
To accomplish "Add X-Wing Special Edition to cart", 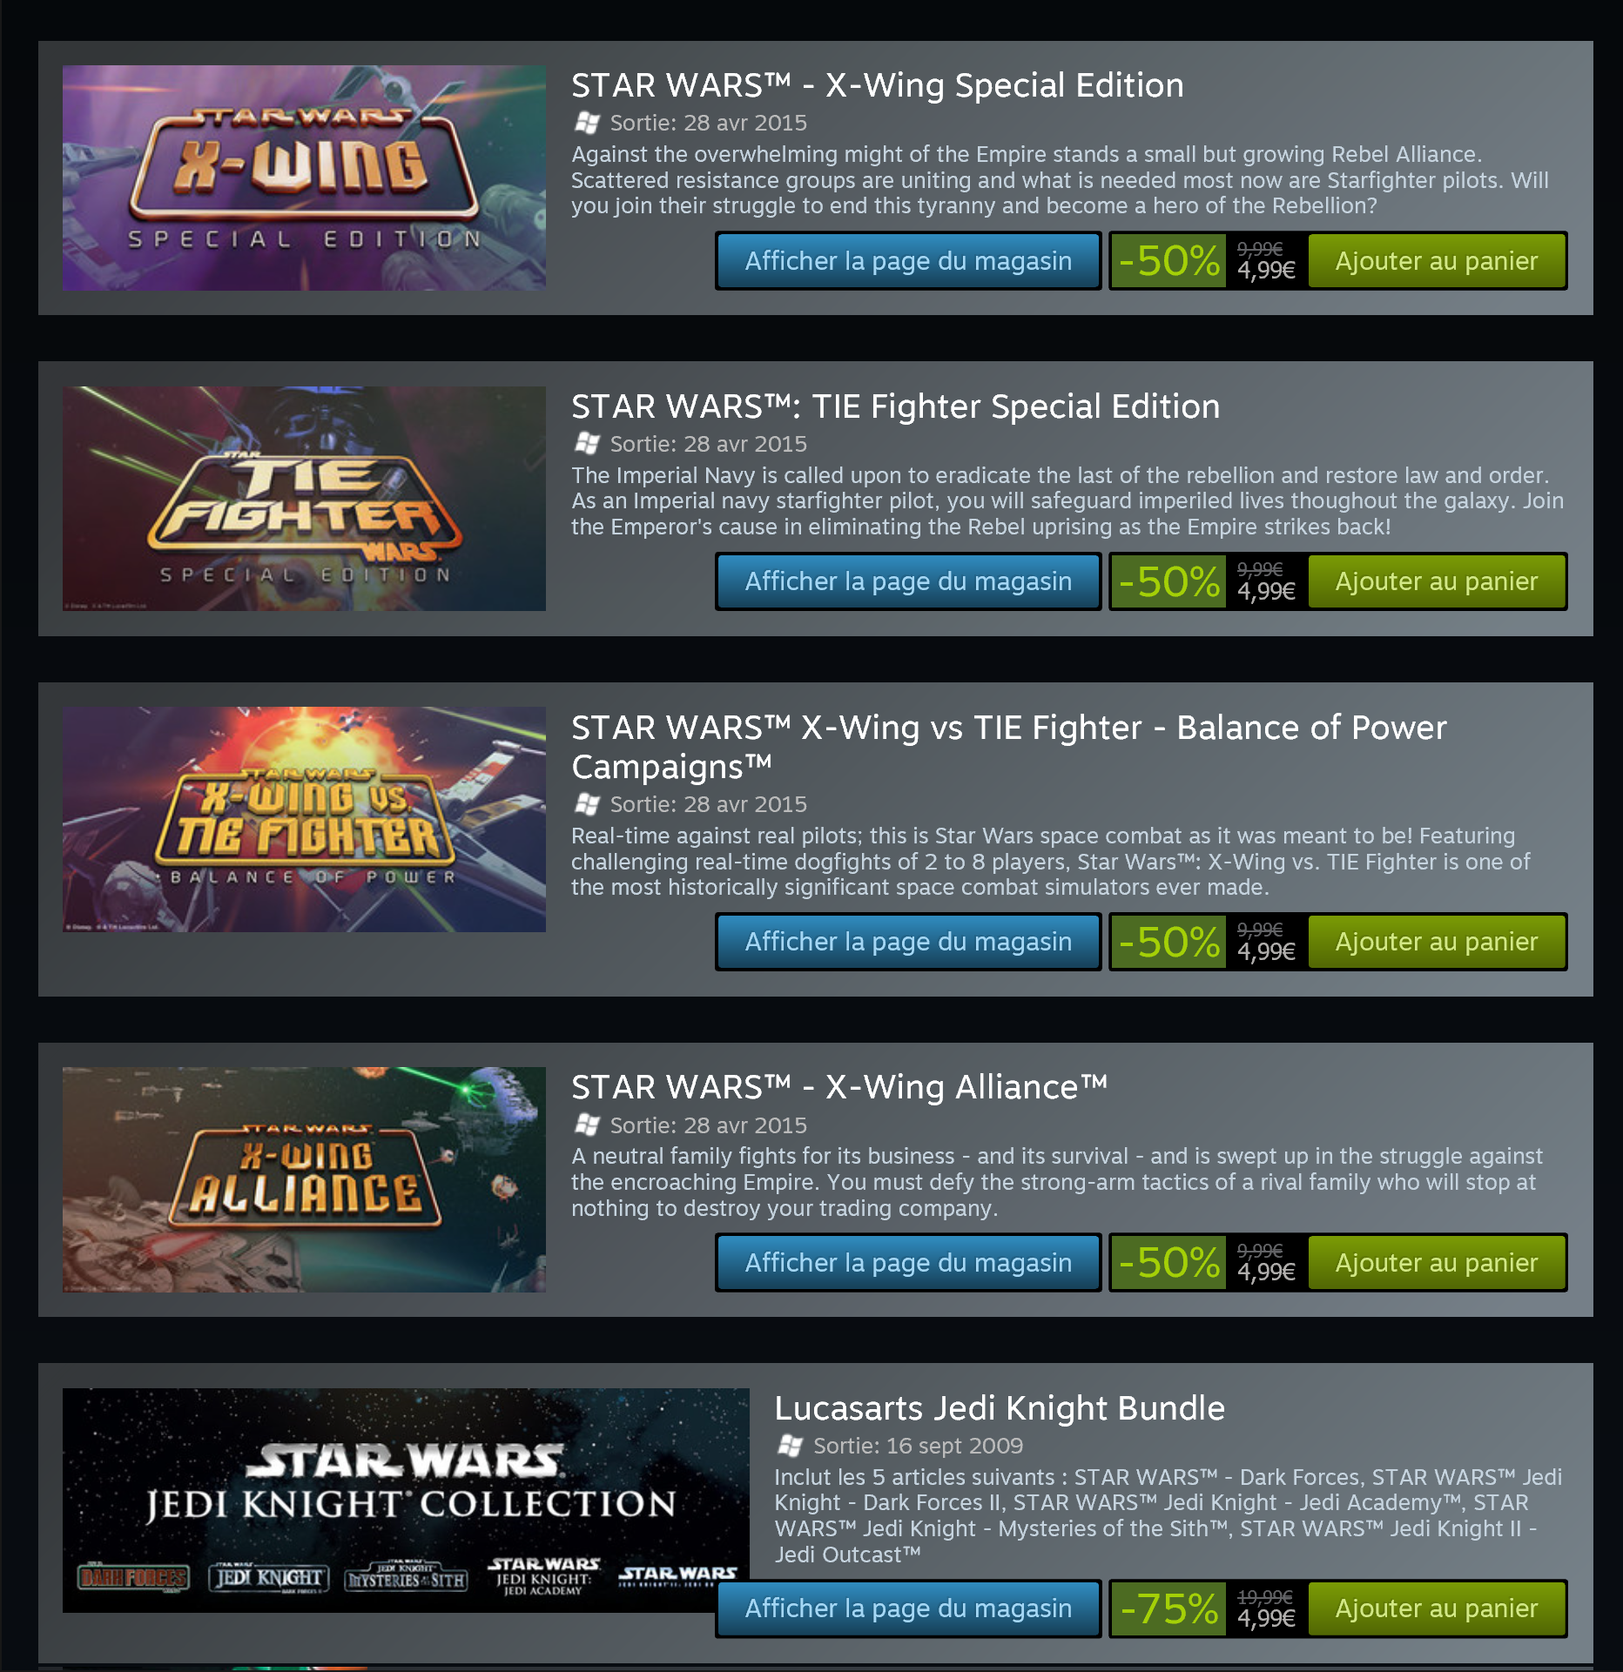I will [1437, 261].
